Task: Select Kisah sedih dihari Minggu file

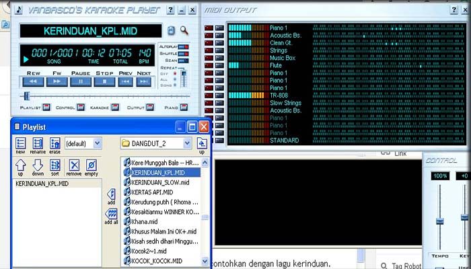Action: (x=161, y=241)
